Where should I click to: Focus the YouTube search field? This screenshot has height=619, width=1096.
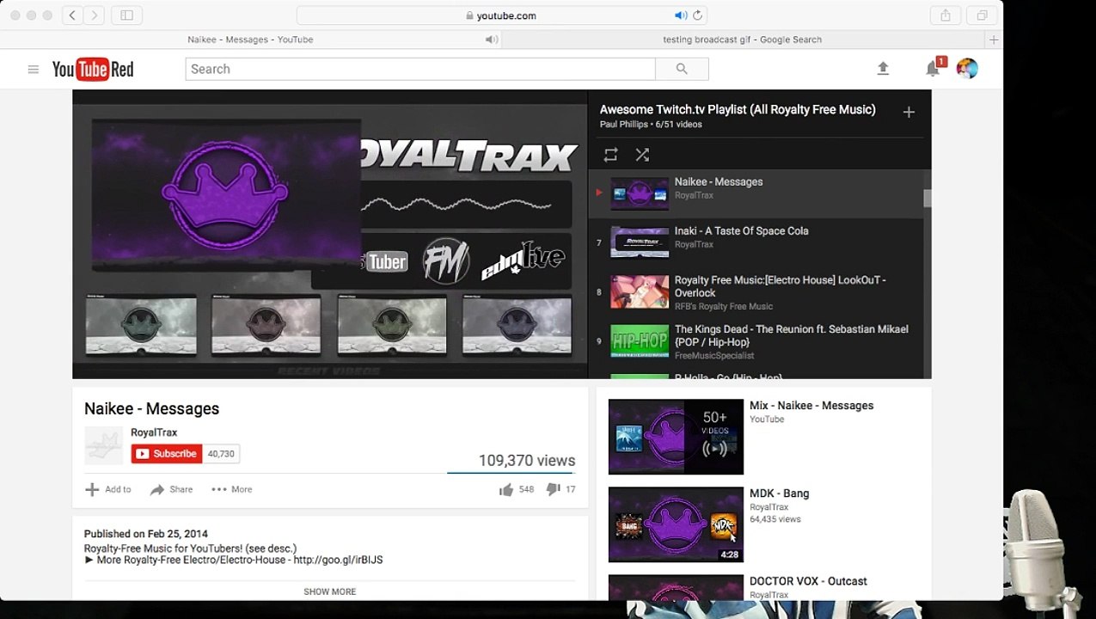point(420,69)
